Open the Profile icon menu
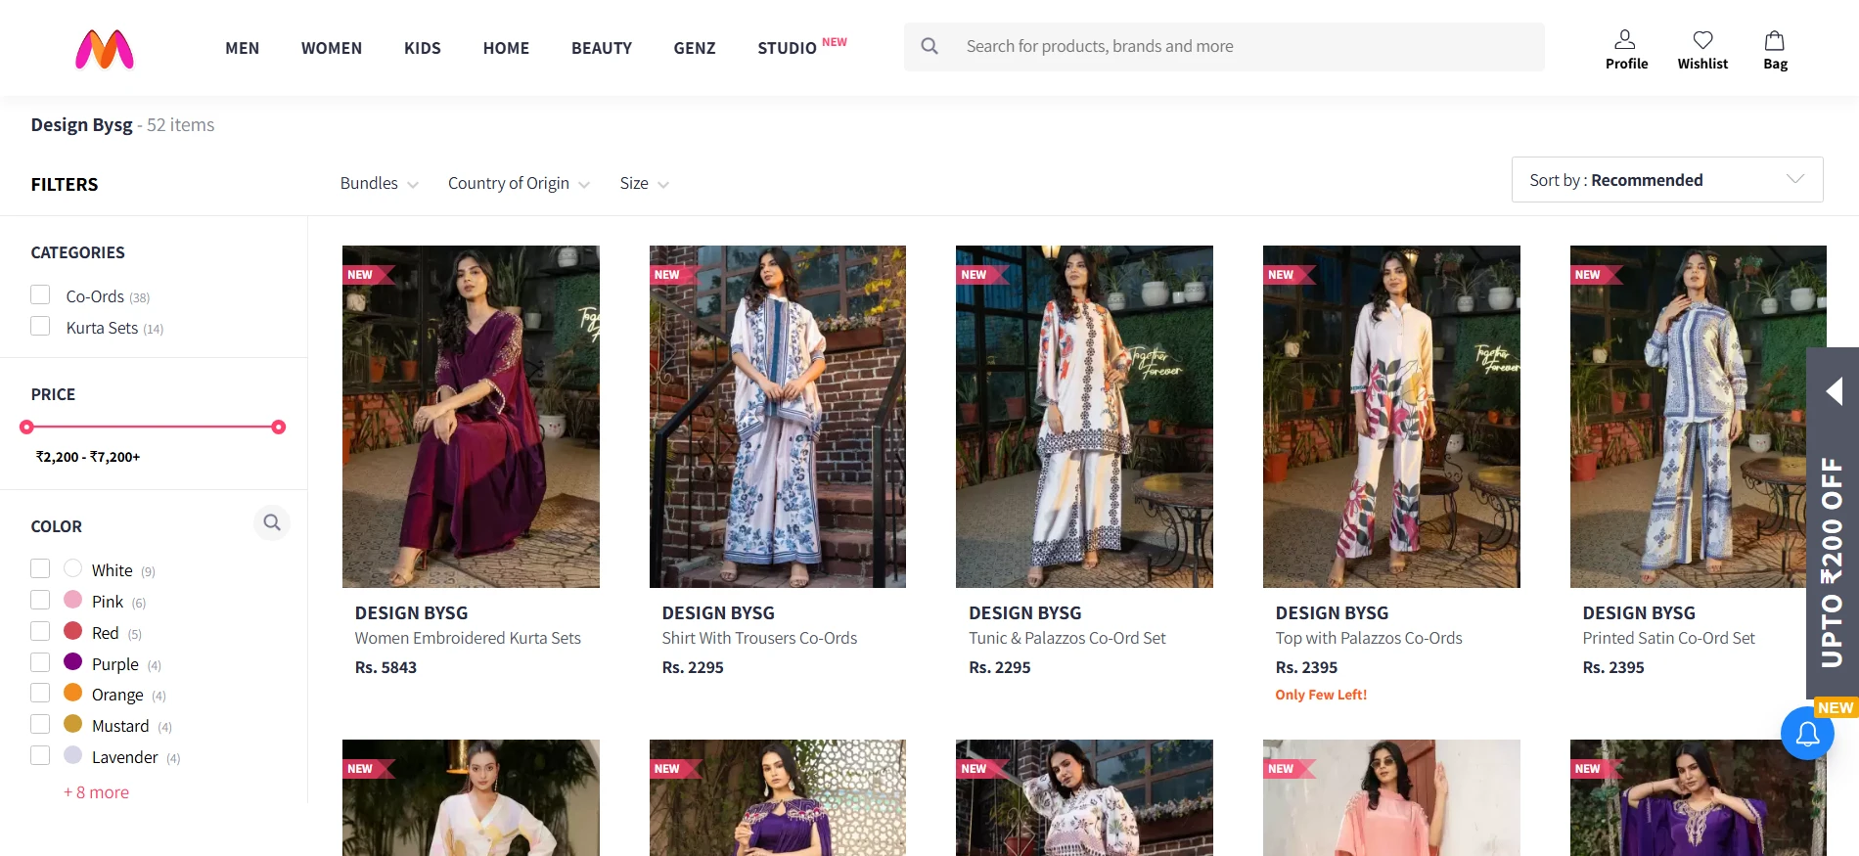Screen dimensions: 1859x856 [x=1625, y=40]
